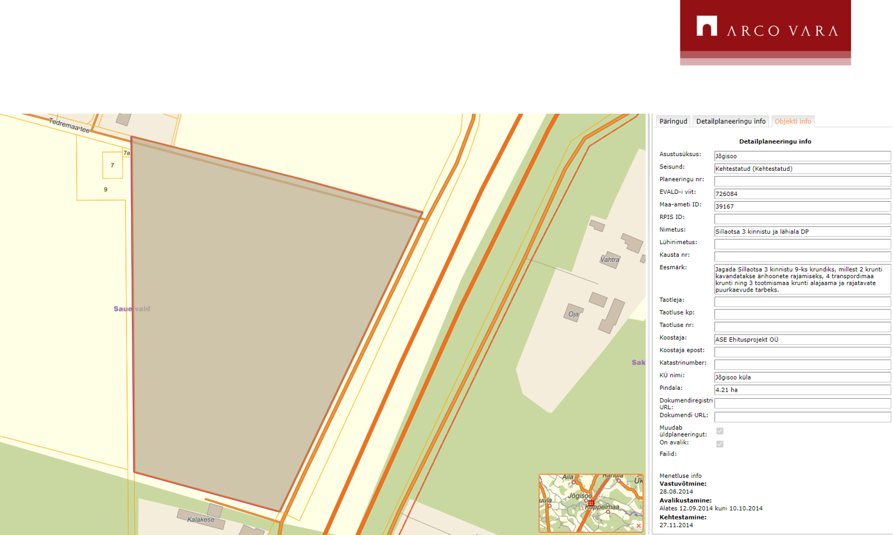
Task: Click the Saue vald map label
Action: 132,309
